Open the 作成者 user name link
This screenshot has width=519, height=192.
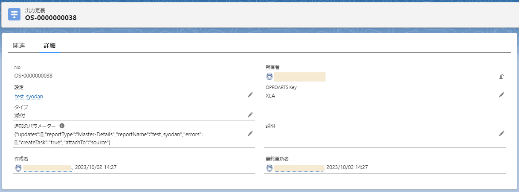(47, 168)
